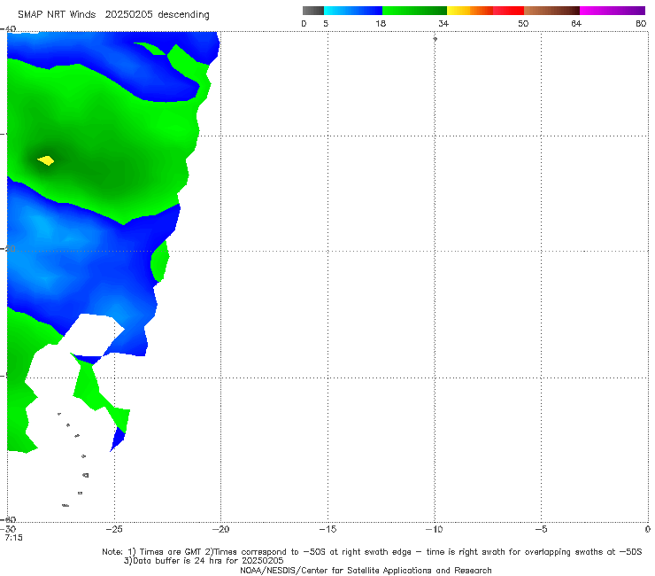The image size is (655, 576).
Task: Click the swath time label "7:15"
Action: pyautogui.click(x=14, y=538)
